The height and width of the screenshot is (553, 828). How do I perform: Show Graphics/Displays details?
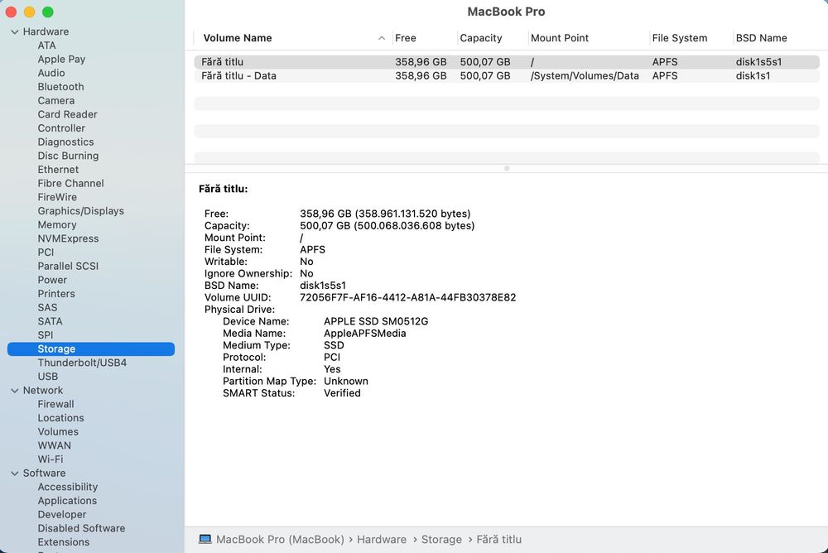click(81, 211)
